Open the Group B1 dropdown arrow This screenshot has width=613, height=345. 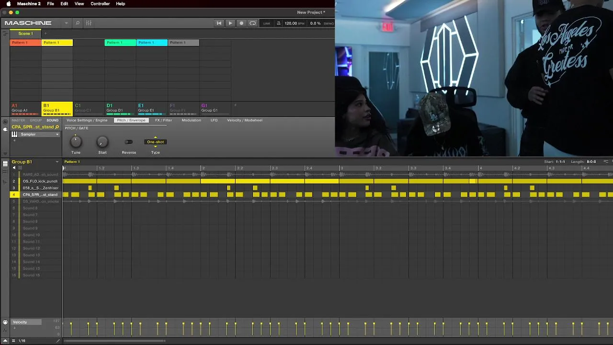(57, 162)
